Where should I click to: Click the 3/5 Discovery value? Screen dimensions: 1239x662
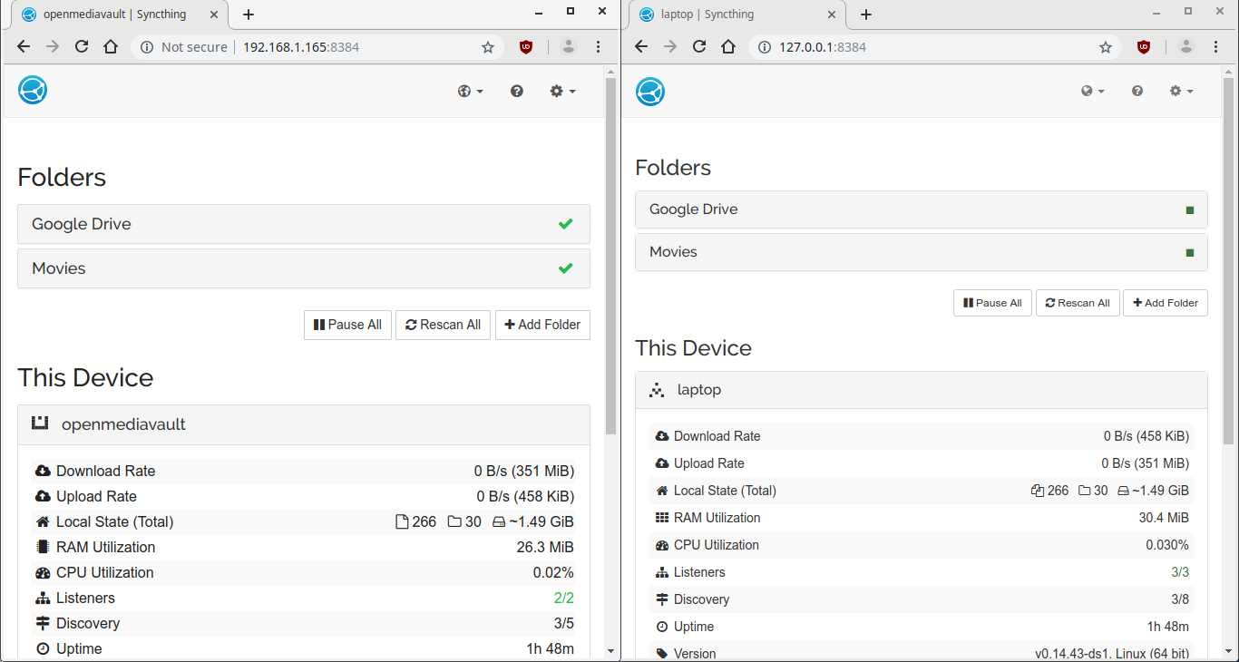pyautogui.click(x=563, y=623)
